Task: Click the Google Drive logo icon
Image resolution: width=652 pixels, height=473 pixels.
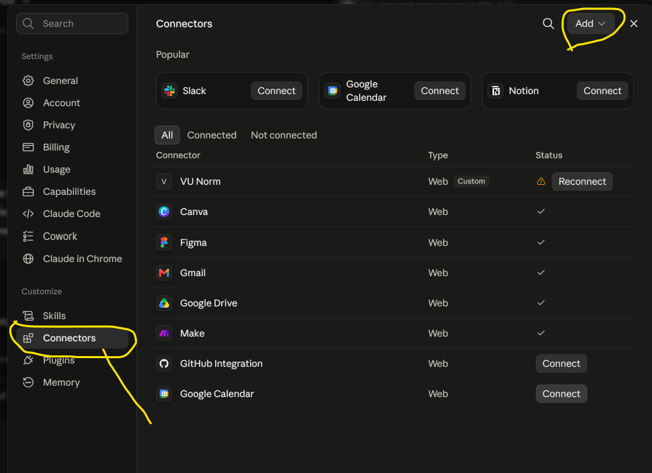Action: (x=164, y=303)
